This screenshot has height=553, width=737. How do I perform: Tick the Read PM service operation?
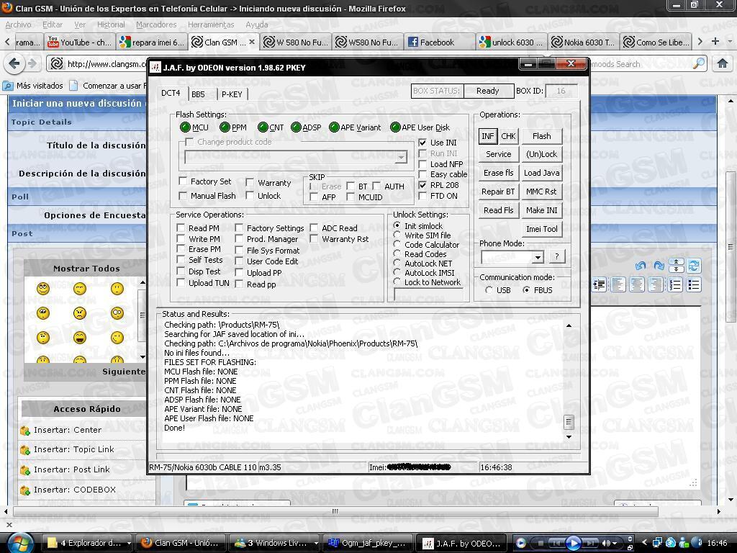click(181, 228)
